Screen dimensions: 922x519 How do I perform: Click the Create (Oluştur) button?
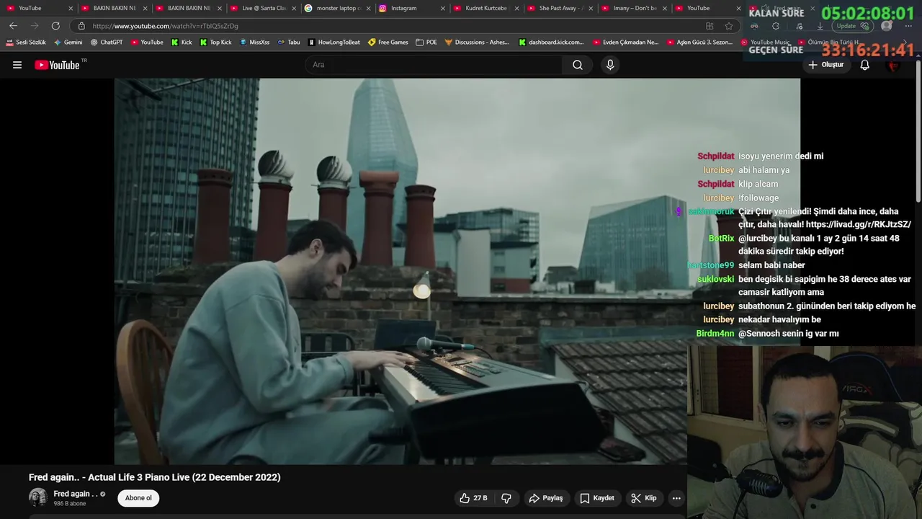point(825,65)
